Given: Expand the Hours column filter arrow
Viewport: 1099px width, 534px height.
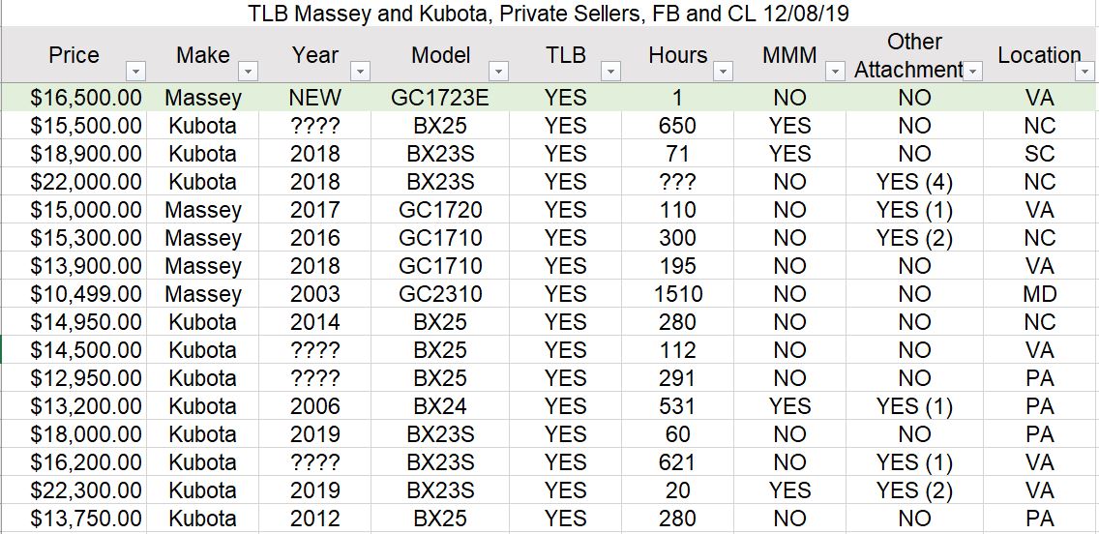Looking at the screenshot, I should 724,72.
